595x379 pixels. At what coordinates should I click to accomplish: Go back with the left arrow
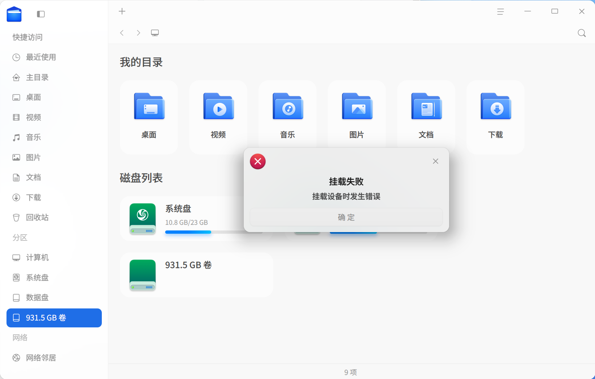[122, 33]
